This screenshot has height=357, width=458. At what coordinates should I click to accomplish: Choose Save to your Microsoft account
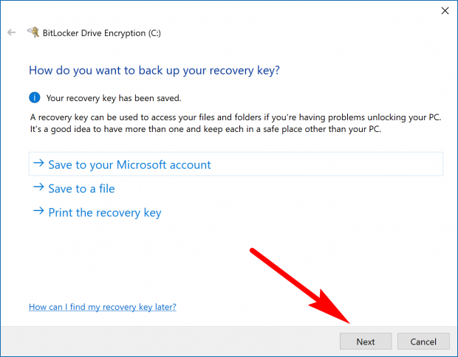(x=129, y=164)
